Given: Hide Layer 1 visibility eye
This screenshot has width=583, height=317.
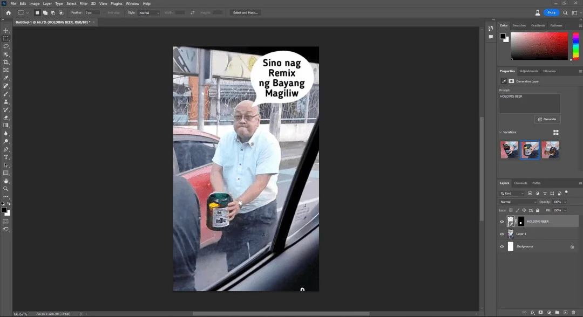Looking at the screenshot, I should [501, 234].
